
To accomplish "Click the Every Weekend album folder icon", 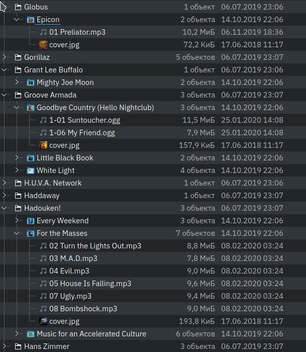I will [x=31, y=221].
